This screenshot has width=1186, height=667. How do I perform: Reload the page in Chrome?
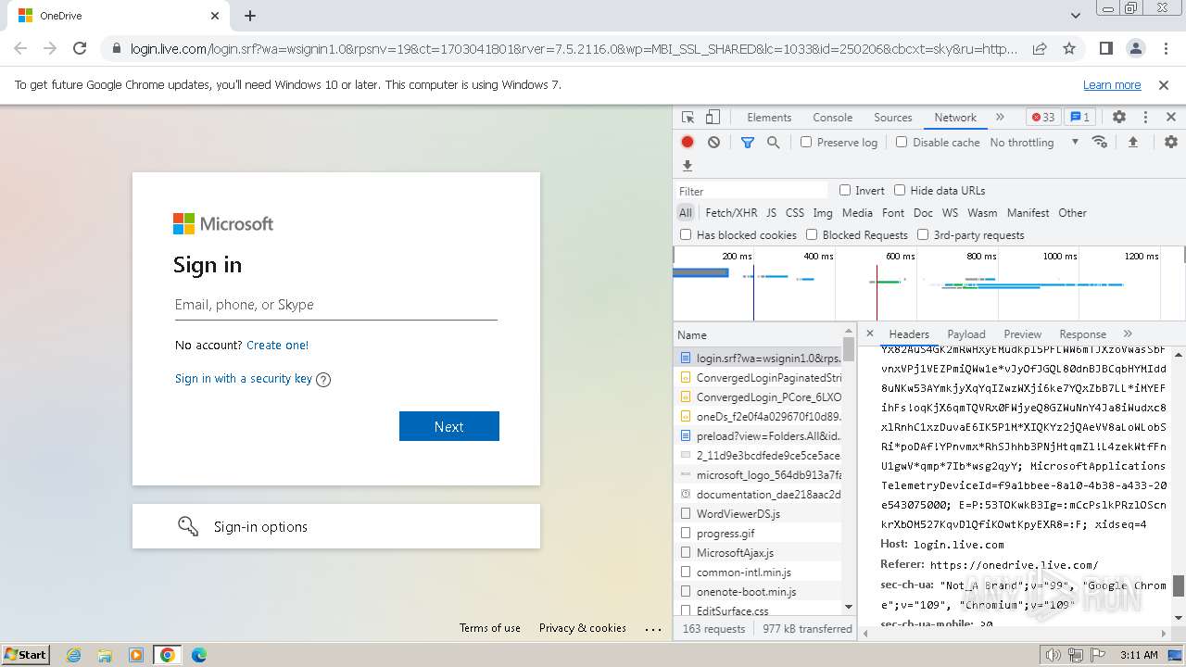[x=80, y=48]
